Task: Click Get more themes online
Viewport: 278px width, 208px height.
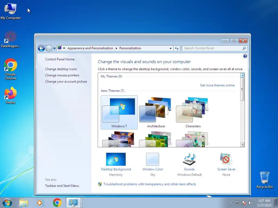Action: [x=217, y=85]
